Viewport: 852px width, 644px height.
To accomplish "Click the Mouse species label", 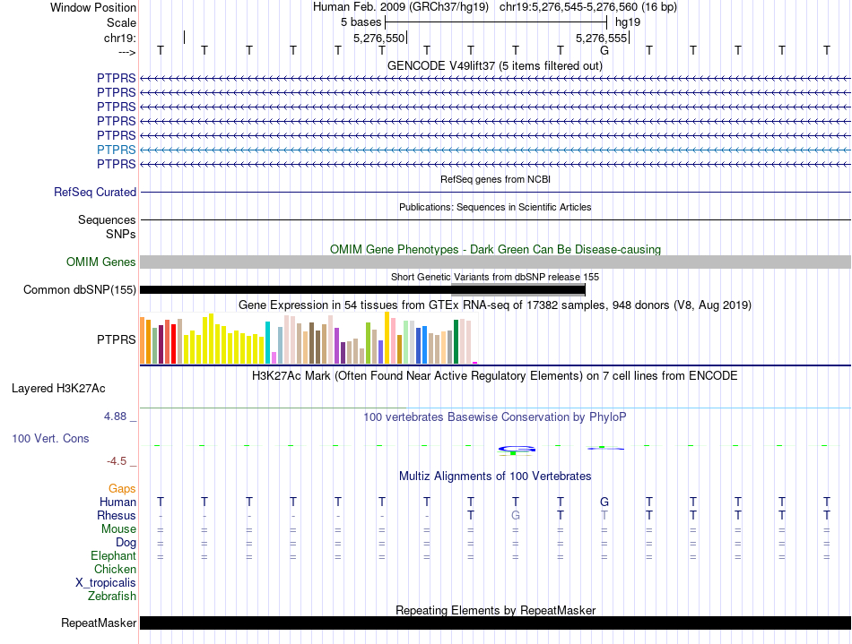I will click(x=118, y=529).
